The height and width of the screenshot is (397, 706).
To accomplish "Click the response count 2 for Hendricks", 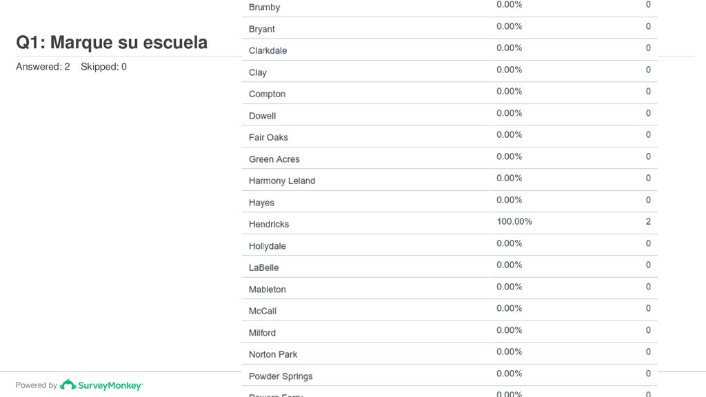I will 648,221.
